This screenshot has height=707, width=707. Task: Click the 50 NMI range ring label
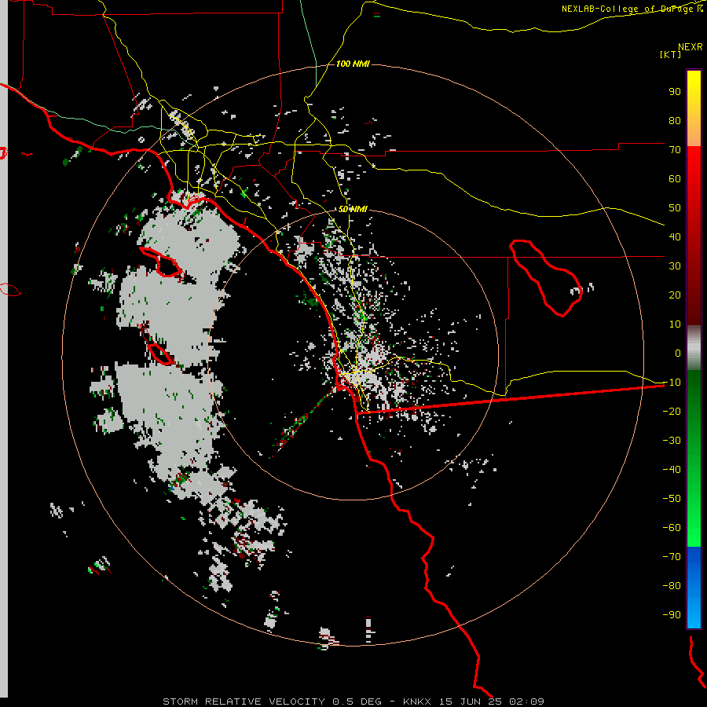click(353, 209)
